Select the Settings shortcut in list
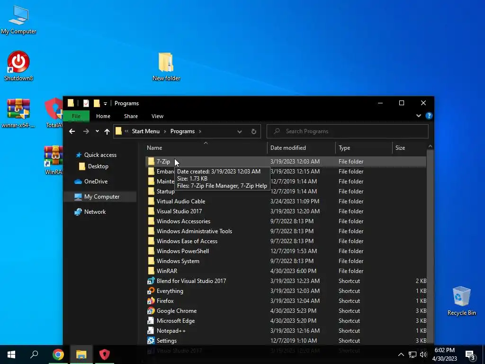Screen dimensions: 485x364 pos(286,340)
